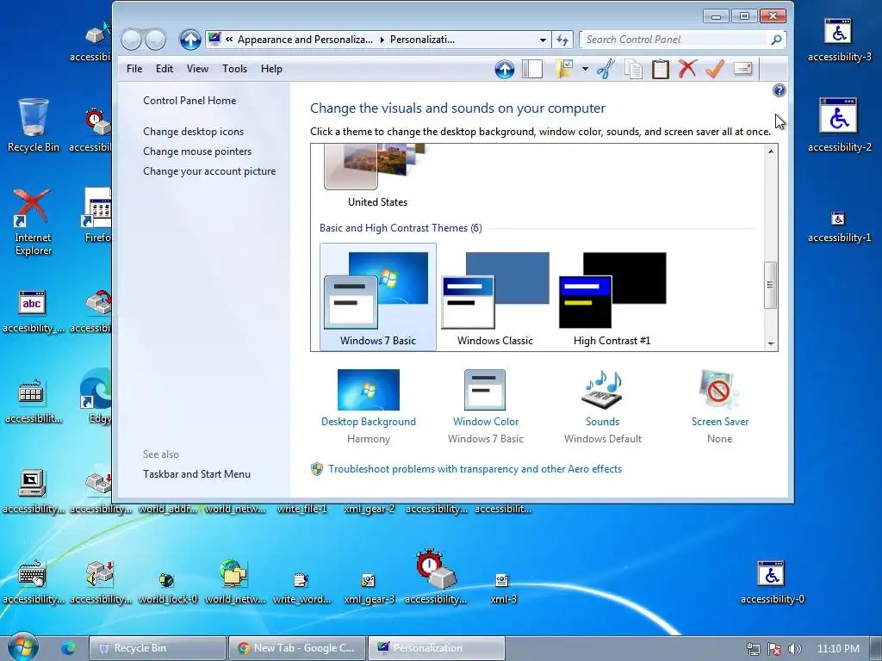Toggle the pane layout toolbar icon
Screen dimensions: 882x661
point(532,69)
